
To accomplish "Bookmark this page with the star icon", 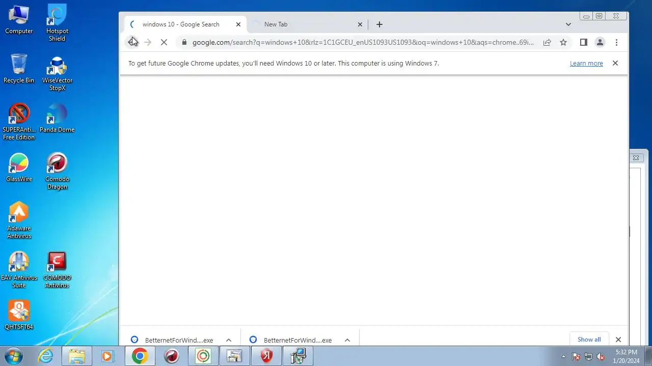I will 563,42.
